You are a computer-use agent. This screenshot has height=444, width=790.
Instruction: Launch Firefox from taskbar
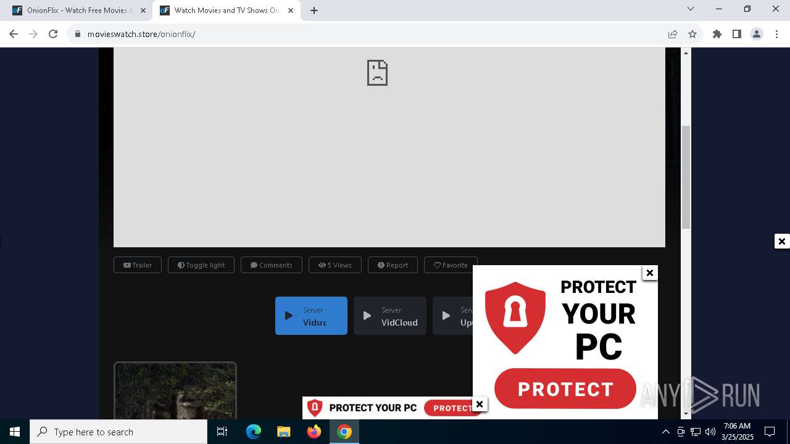314,432
